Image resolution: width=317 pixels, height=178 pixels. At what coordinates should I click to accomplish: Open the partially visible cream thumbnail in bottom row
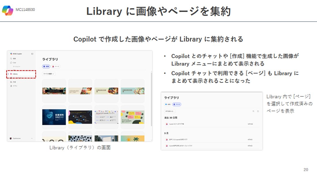pyautogui.click(x=54, y=137)
